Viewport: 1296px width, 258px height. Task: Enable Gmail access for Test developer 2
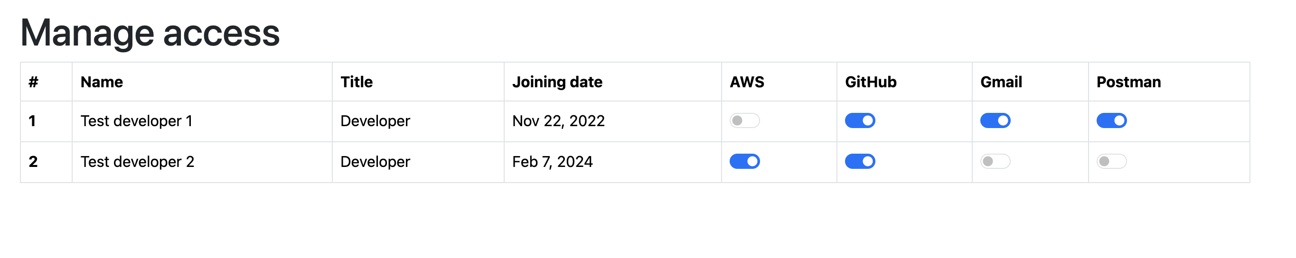(x=995, y=161)
